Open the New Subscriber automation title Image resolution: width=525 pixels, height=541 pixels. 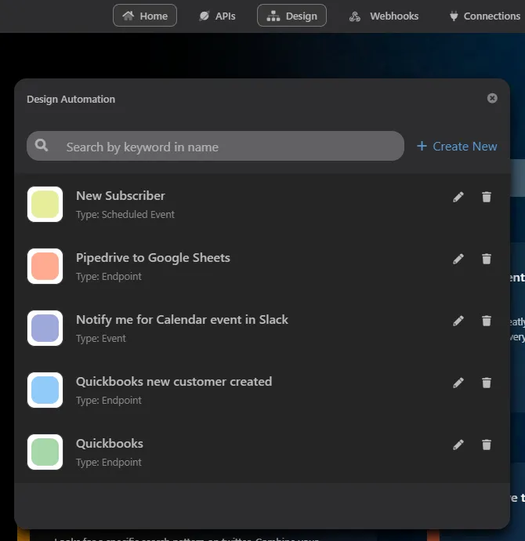[121, 196]
